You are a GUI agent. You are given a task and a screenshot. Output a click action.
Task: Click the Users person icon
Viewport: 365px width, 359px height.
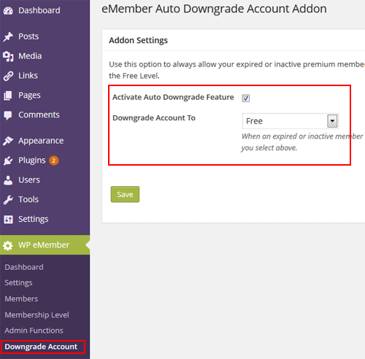8,180
